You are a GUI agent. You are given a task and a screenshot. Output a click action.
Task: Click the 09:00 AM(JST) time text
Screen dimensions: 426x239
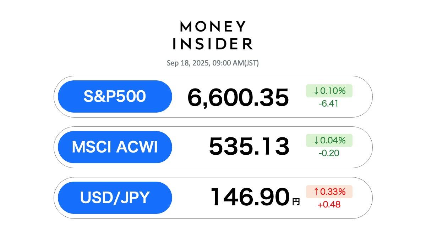(x=236, y=63)
